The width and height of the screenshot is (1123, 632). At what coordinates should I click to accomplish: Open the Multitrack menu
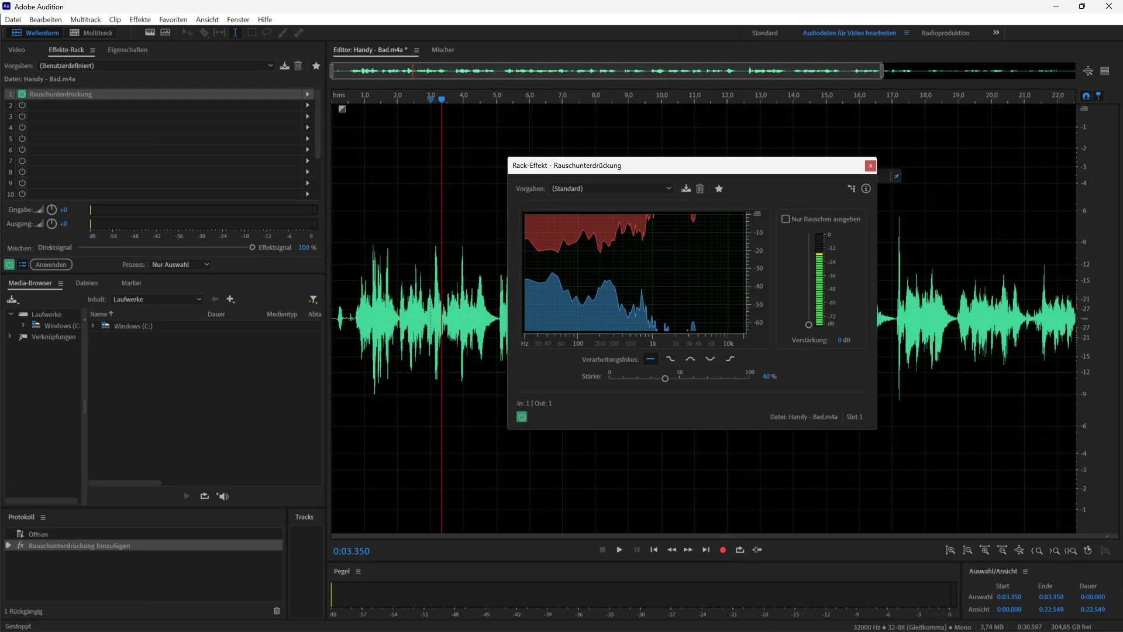click(x=85, y=19)
